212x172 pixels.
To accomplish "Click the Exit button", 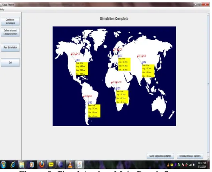I will pyautogui.click(x=10, y=63).
